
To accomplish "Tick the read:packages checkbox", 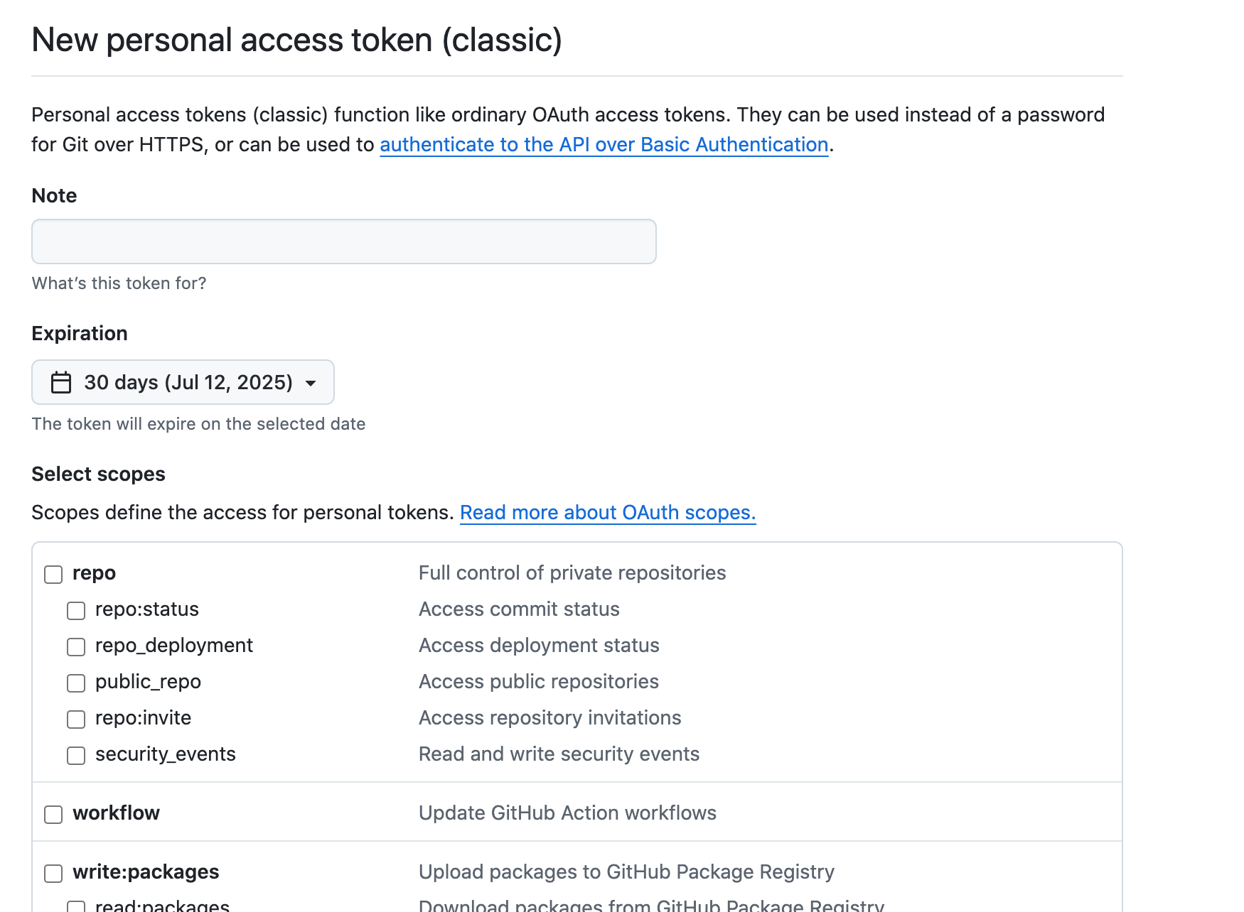I will (76, 906).
